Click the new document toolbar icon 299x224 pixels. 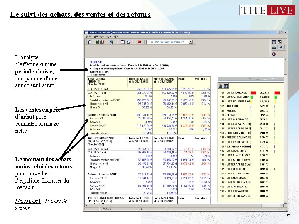click(x=90, y=42)
